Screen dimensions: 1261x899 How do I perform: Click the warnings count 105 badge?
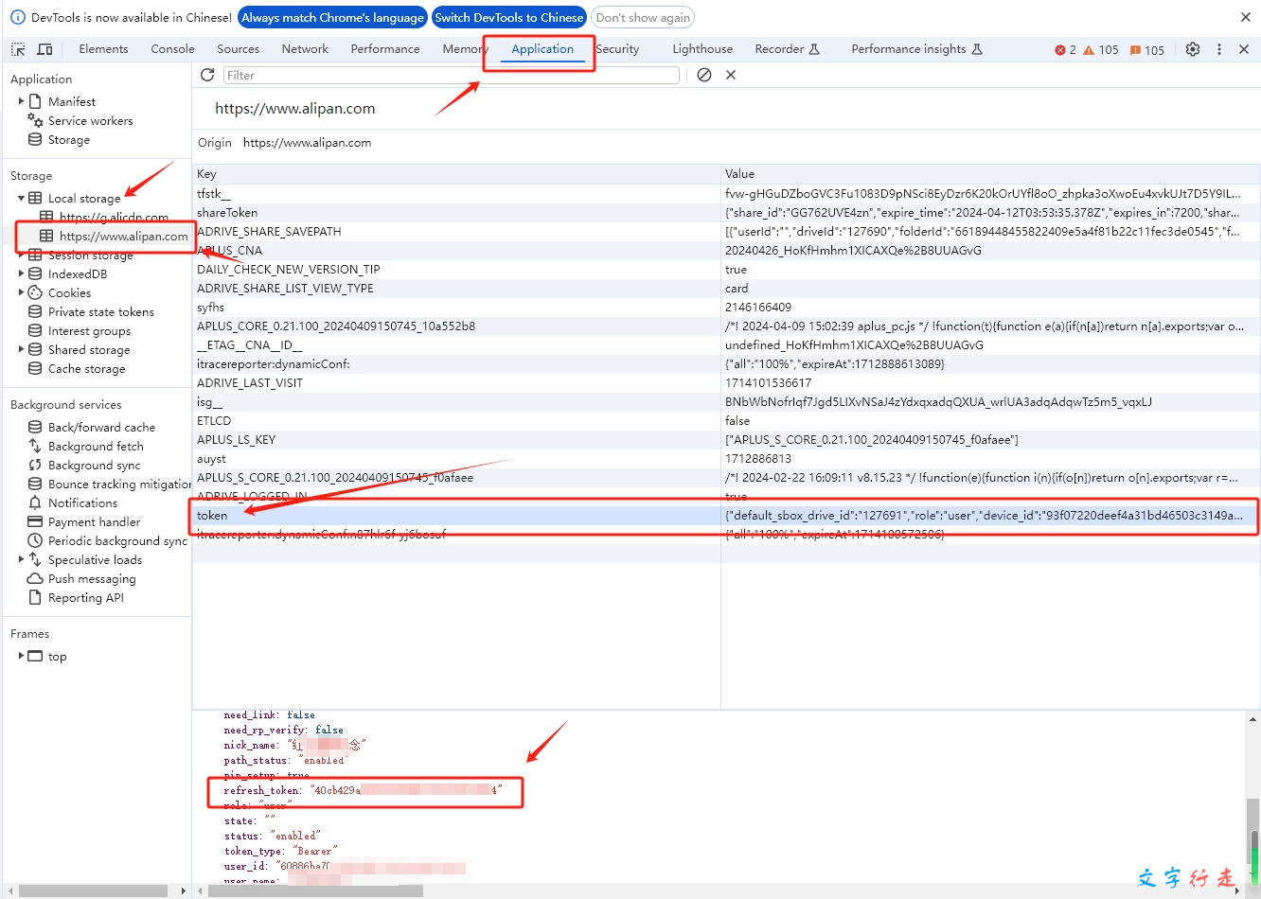coord(1101,50)
